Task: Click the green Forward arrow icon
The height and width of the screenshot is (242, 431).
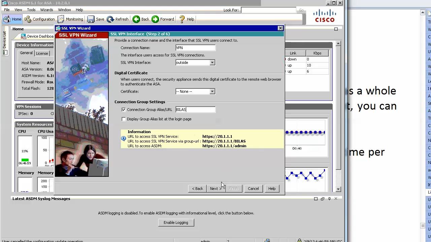Action: (x=155, y=19)
